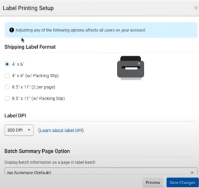
Task: Close the Label Printing Setup dialog
Action: (196, 8)
